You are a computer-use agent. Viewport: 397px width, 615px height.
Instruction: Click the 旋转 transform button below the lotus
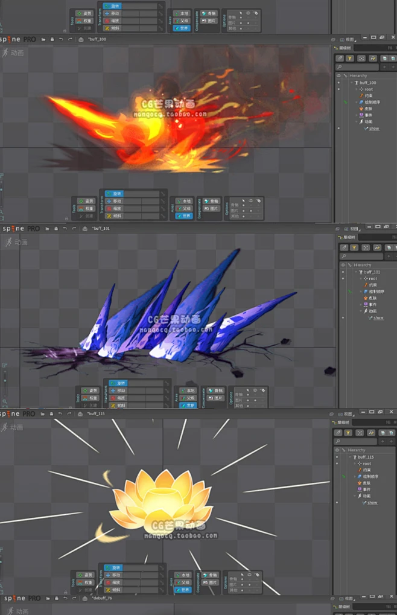click(x=113, y=568)
